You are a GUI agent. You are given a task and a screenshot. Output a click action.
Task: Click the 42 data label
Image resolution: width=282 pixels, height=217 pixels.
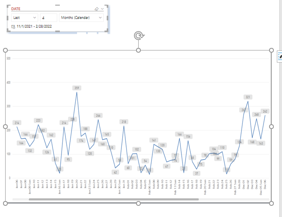tap(115, 172)
